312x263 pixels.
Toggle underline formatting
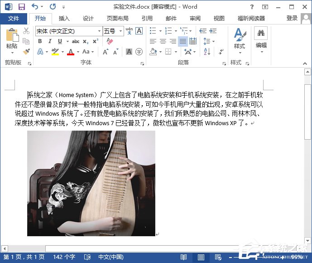click(60, 41)
